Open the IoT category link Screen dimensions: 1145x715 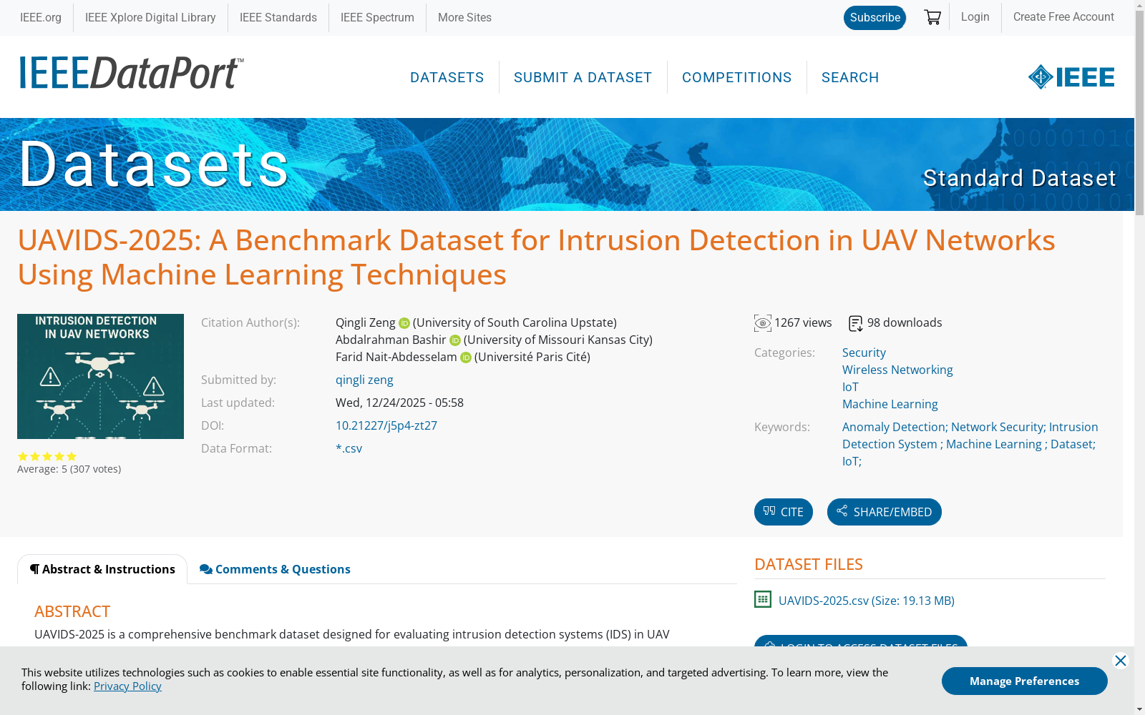850,387
